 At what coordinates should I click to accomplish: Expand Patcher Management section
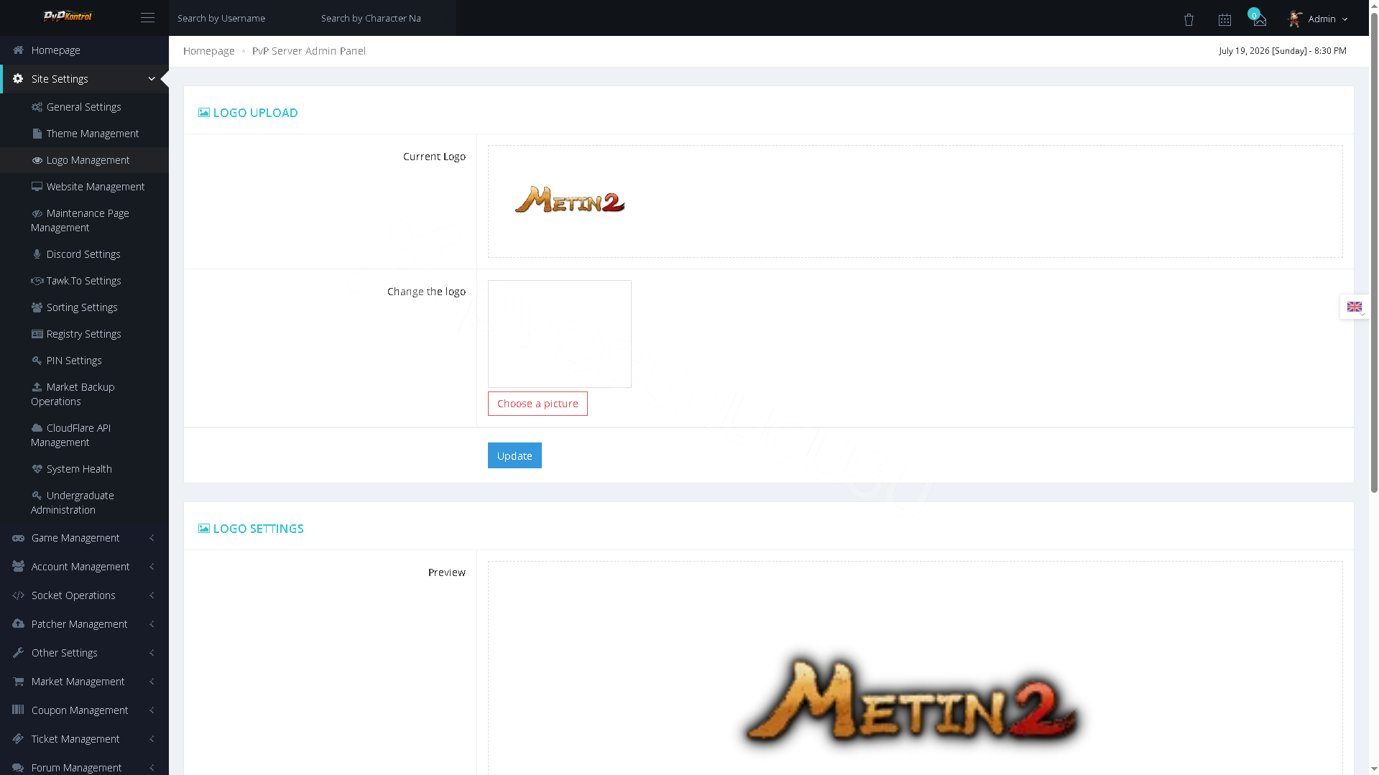[84, 624]
